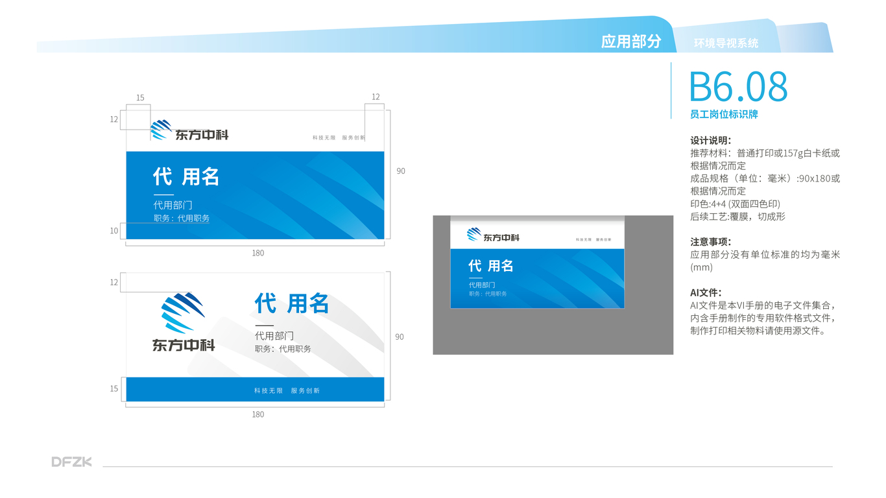The height and width of the screenshot is (498, 886).
Task: Click the globe logo on the top blue card
Action: point(162,130)
